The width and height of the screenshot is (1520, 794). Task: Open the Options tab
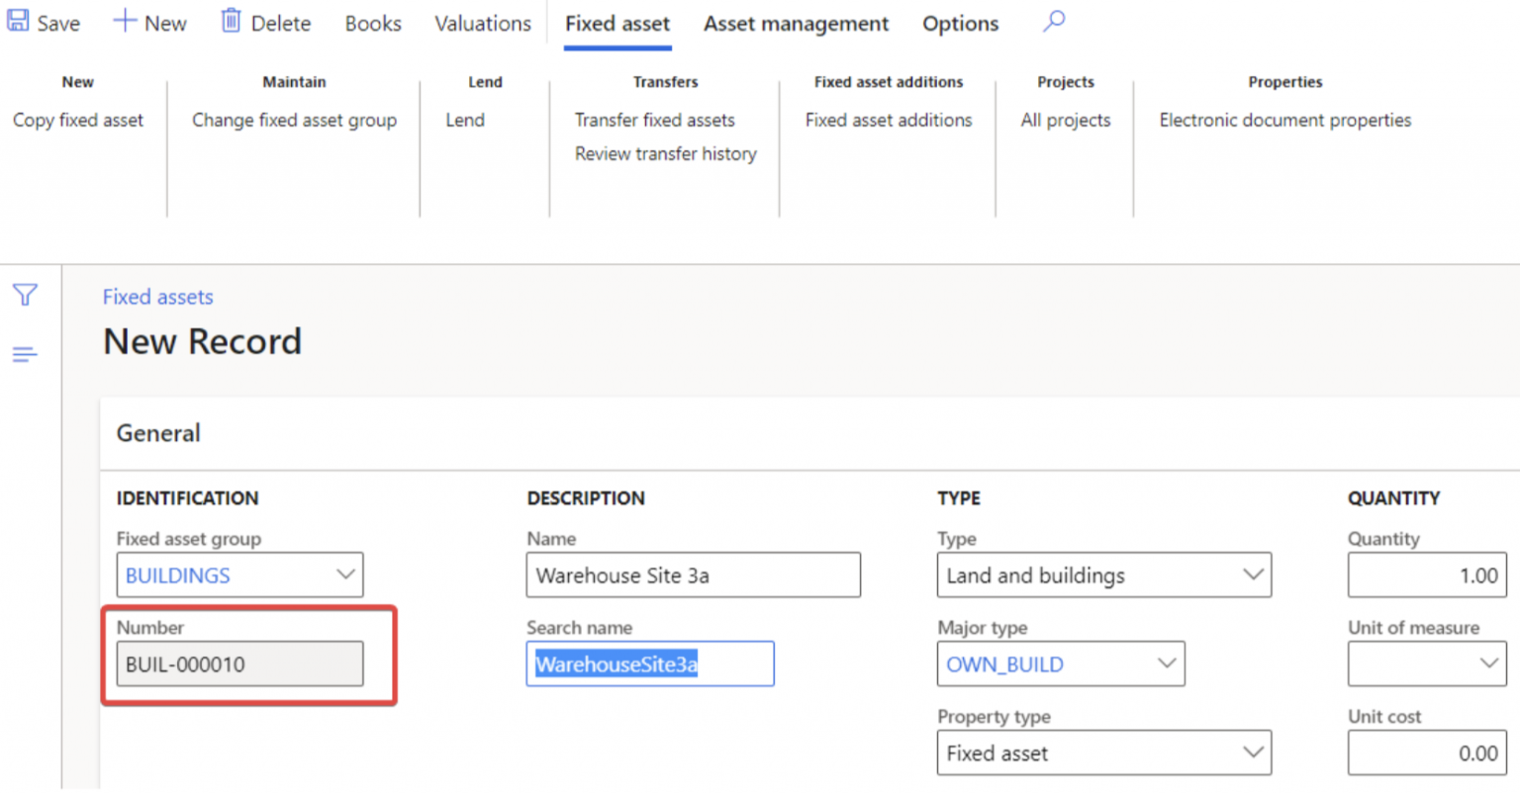point(959,23)
